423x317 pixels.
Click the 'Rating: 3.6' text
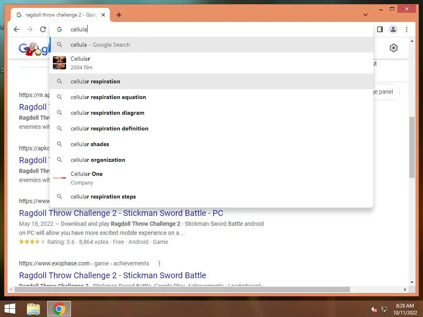(x=61, y=242)
